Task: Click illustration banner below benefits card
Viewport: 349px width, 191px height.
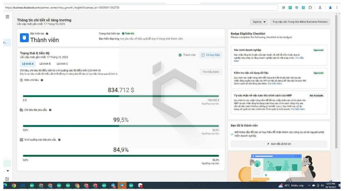Action: [x=279, y=167]
